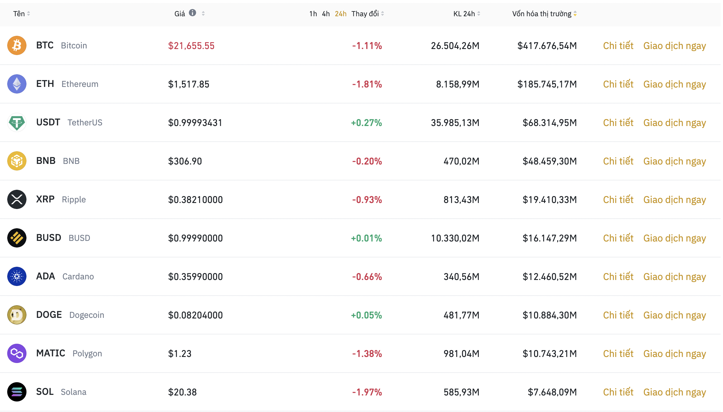Image resolution: width=723 pixels, height=412 pixels.
Task: Click the BNB logo icon
Action: (17, 161)
